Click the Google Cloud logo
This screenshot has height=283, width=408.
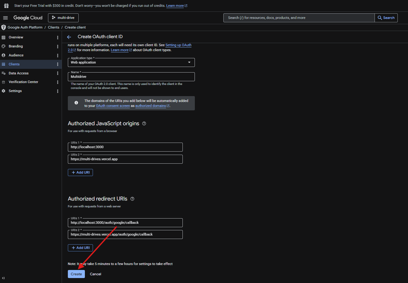pos(28,18)
